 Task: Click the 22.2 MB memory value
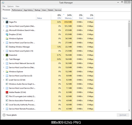(x=68, y=47)
